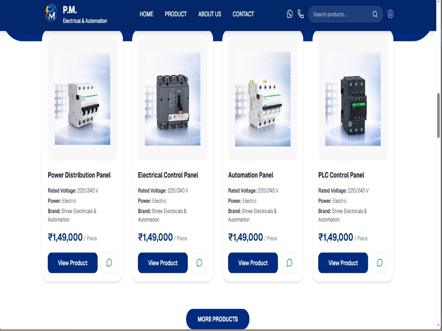Open the PRODUCT menu item

[x=175, y=14]
